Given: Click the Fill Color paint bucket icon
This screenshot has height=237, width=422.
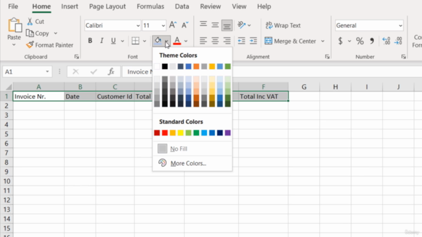Looking at the screenshot, I should point(158,41).
